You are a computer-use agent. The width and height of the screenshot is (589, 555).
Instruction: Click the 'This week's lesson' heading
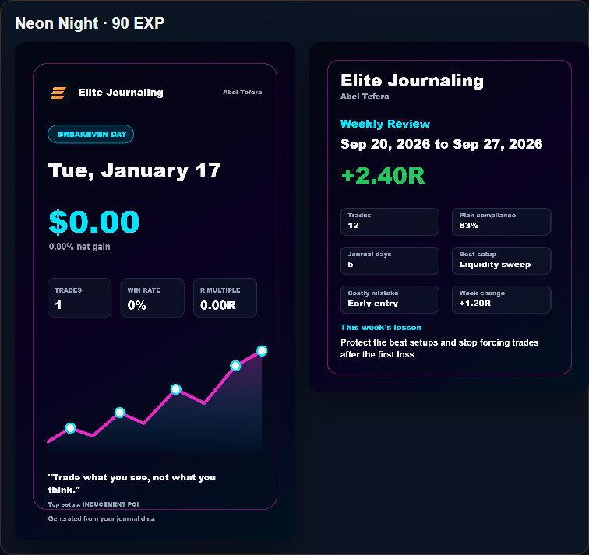point(381,327)
